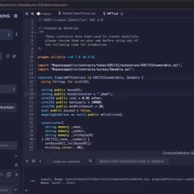194x194 pixels.
Task: Toggle the listen on network checkbox
Action: pyautogui.click(x=49, y=161)
